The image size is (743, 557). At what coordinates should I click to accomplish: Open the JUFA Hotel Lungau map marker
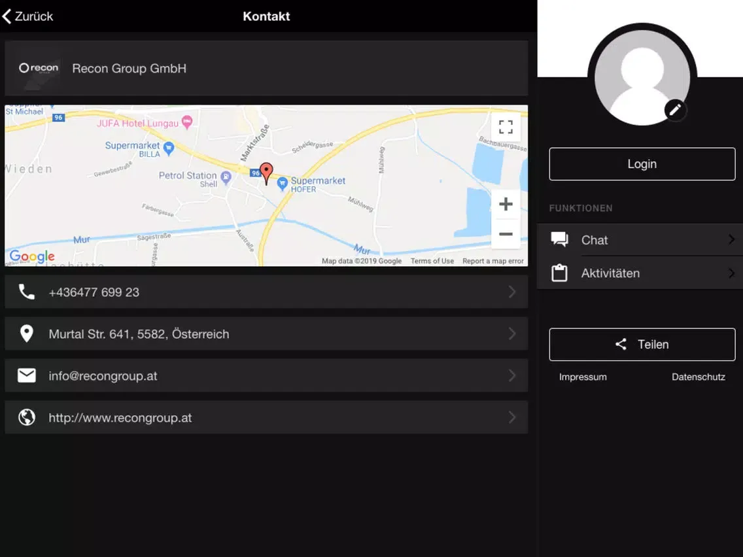[x=187, y=122]
